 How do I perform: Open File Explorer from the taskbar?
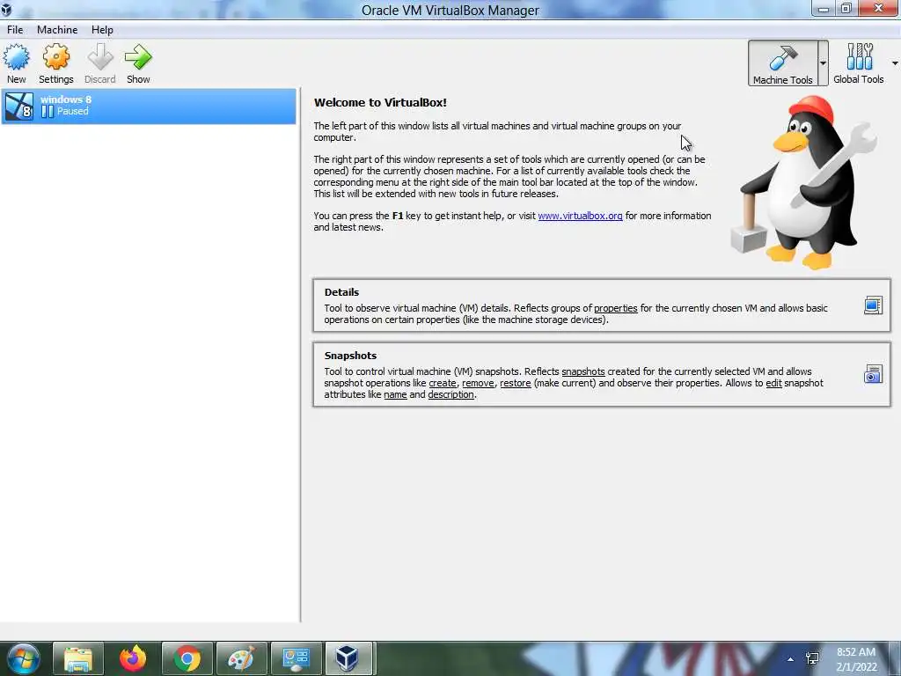(x=78, y=658)
